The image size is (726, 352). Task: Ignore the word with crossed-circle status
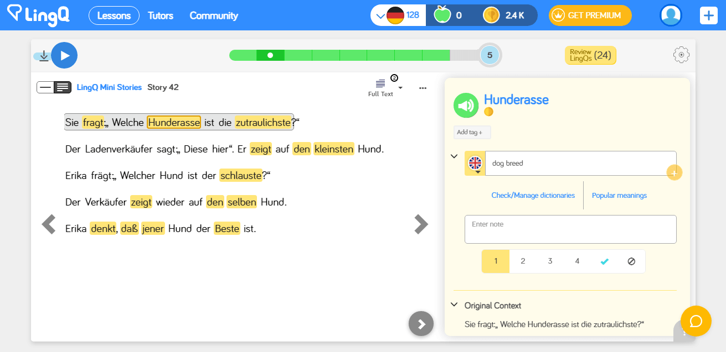631,261
